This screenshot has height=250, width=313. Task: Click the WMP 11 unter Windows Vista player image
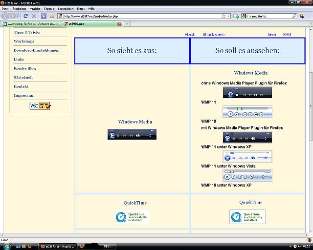247,157
